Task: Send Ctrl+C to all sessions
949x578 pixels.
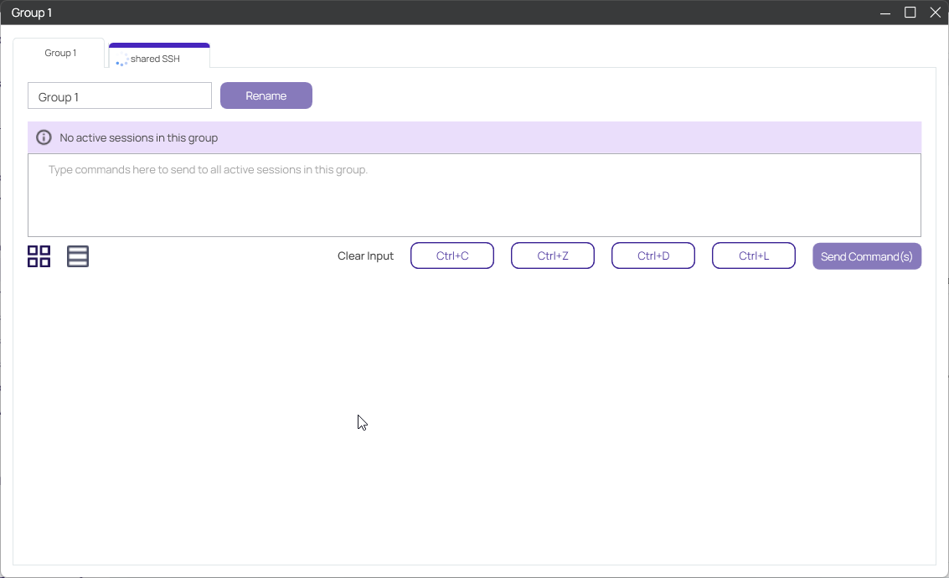Action: [x=452, y=255]
